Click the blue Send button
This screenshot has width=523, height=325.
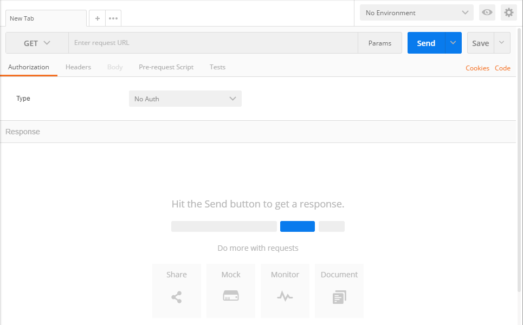(427, 43)
